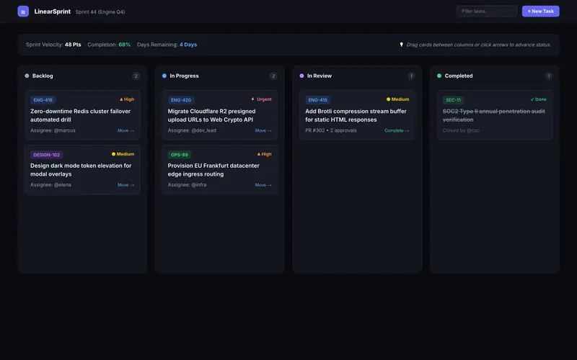
Task: Click Assignee @marcus text
Action: 53,130
